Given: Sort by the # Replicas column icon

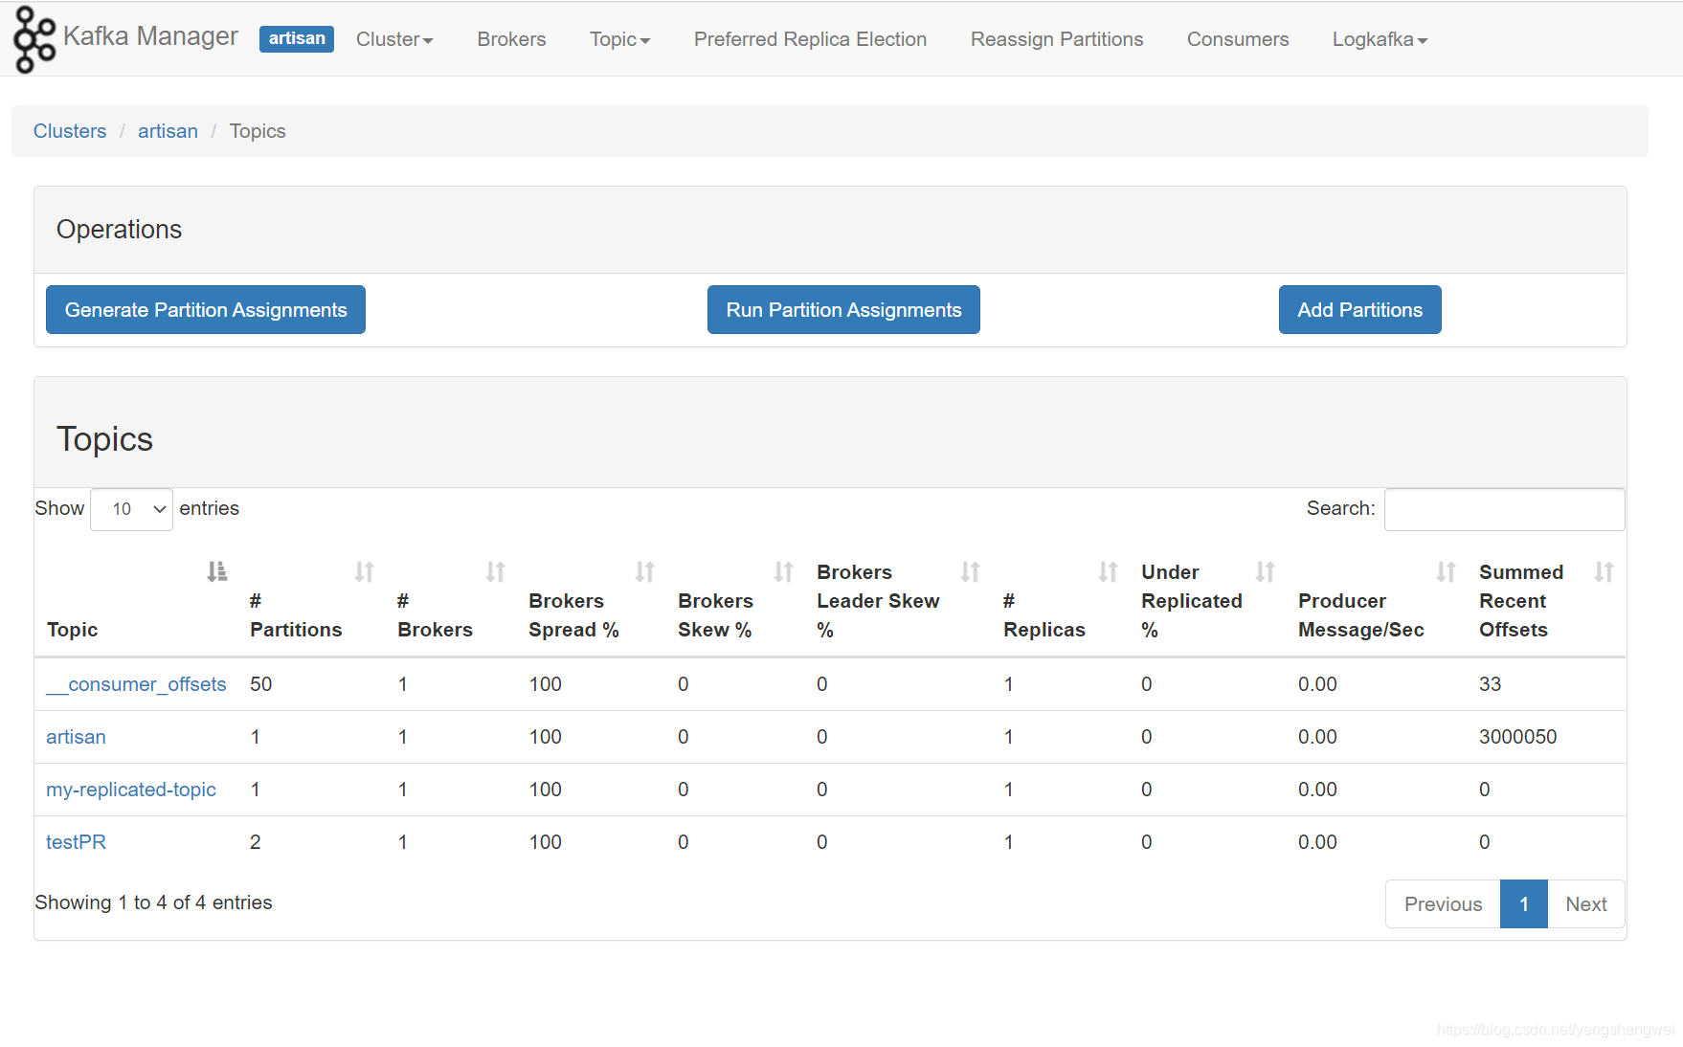Looking at the screenshot, I should point(1108,571).
